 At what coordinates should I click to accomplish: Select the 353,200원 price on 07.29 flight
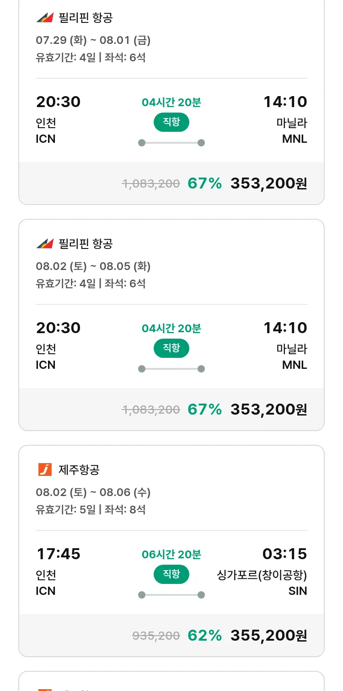268,184
